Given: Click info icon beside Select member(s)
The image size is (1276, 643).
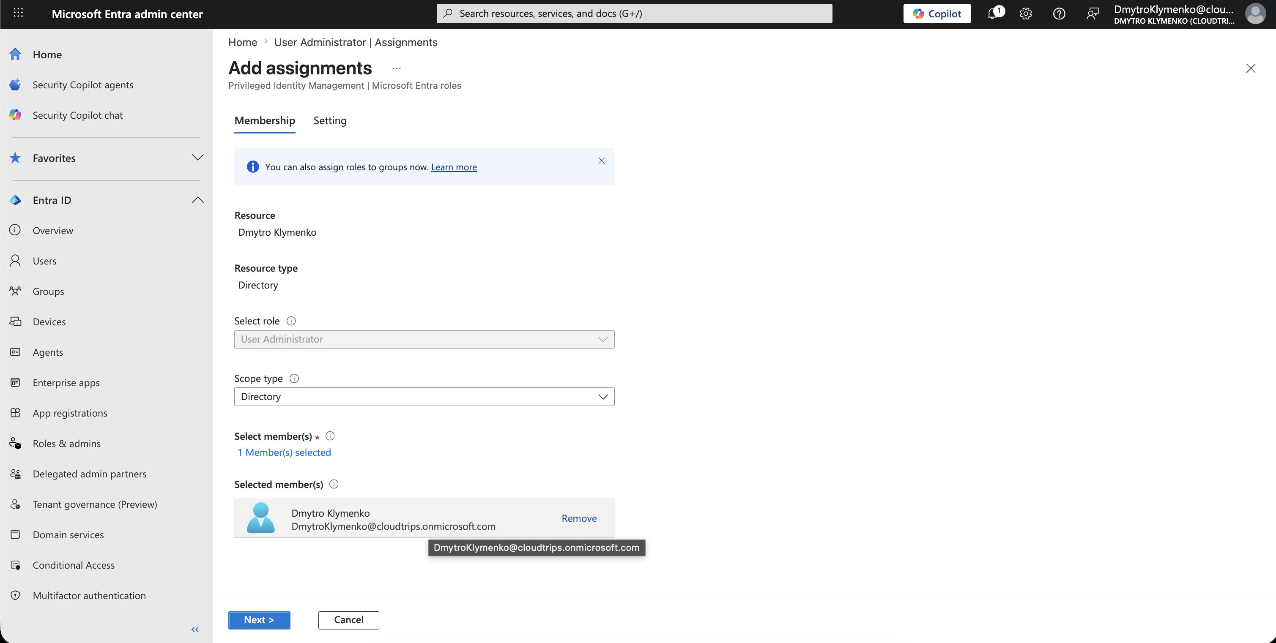Looking at the screenshot, I should 330,436.
